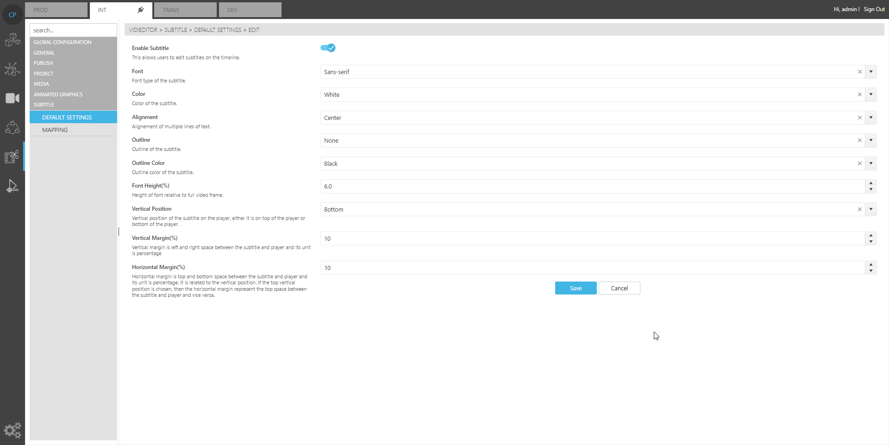The height and width of the screenshot is (445, 889).
Task: Expand the Color dropdown
Action: click(871, 94)
